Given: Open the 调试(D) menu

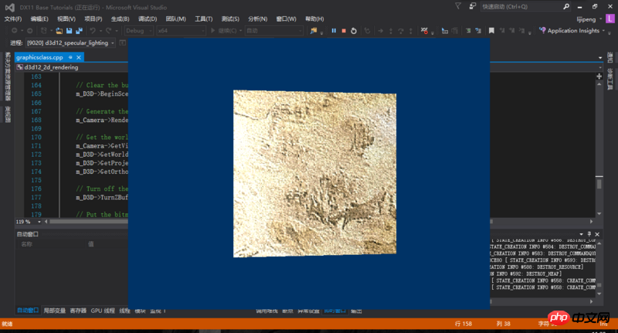Looking at the screenshot, I should pyautogui.click(x=147, y=19).
